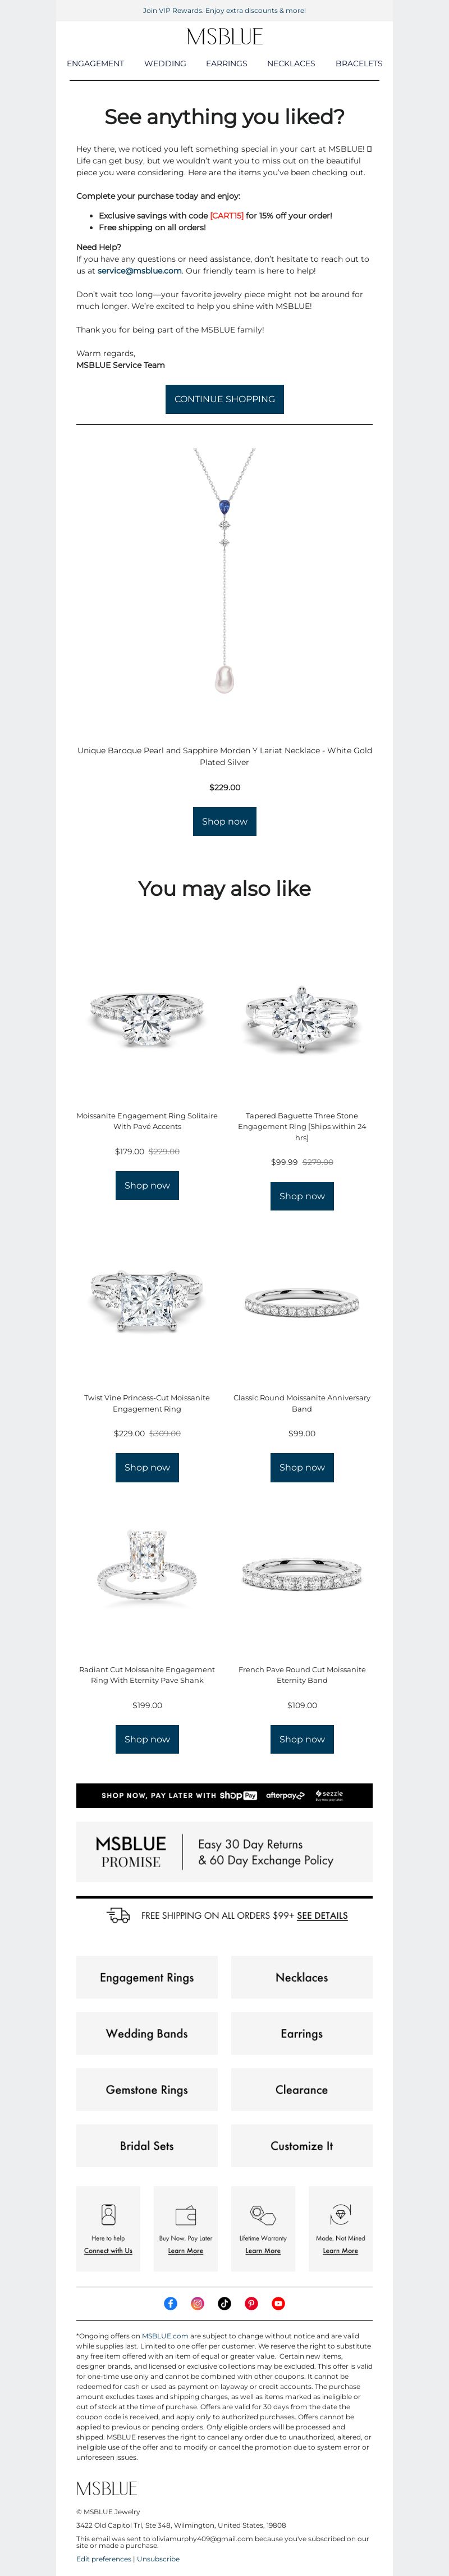
Task: Open the ENGAGEMENT menu item
Action: pyautogui.click(x=95, y=63)
